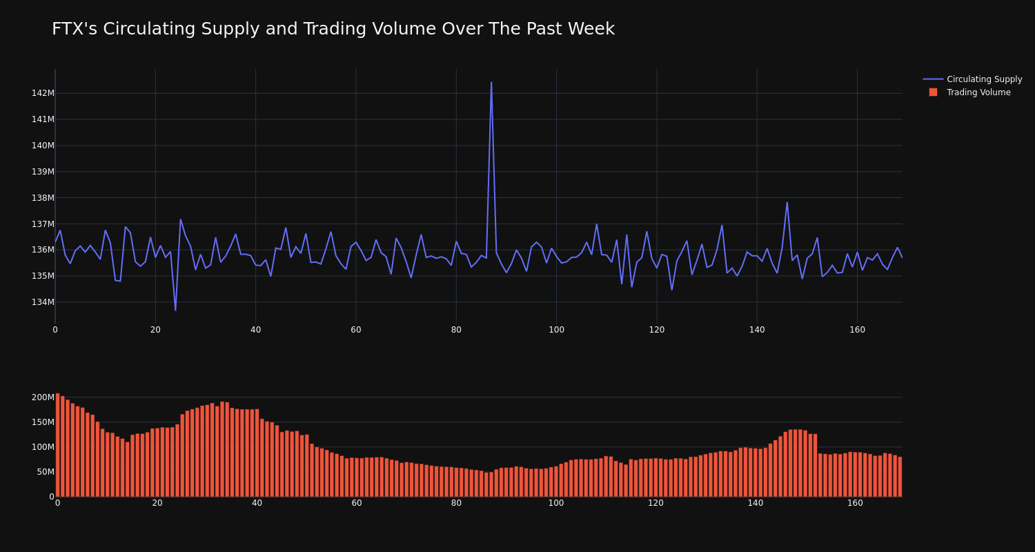Click the x-axis label 20 on volume chart
This screenshot has width=1035, height=552.
coord(157,503)
